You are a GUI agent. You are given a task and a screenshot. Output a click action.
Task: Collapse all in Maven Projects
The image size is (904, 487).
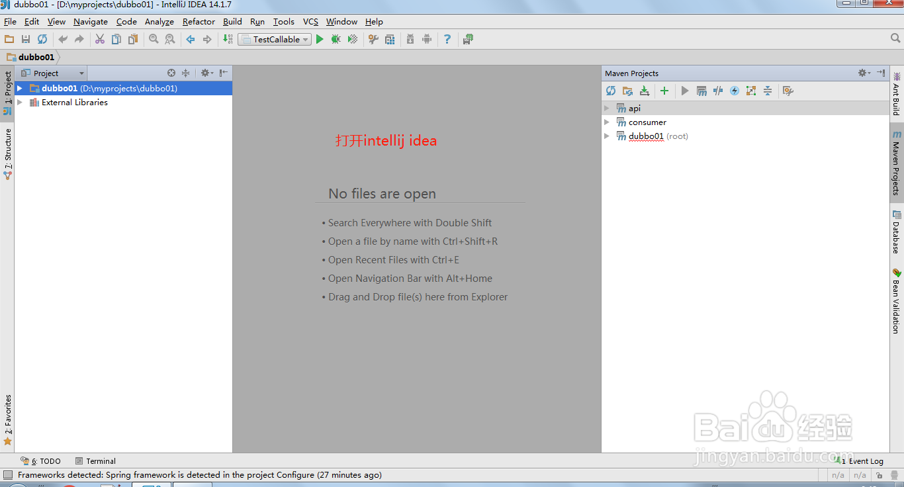[x=768, y=91]
